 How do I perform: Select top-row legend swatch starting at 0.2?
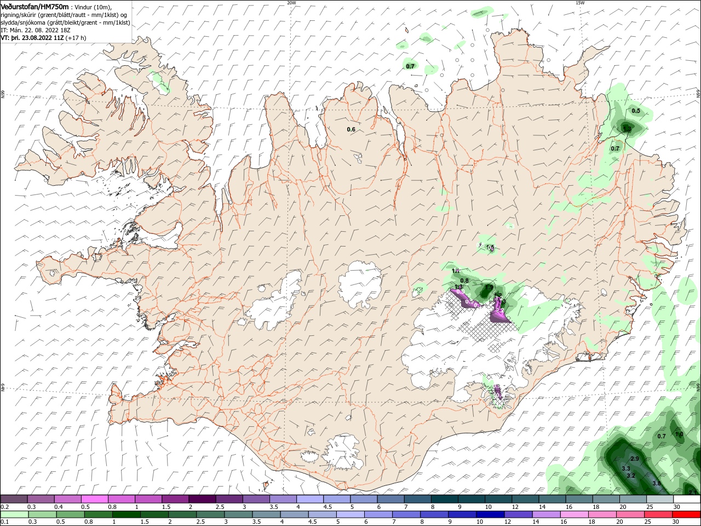coord(14,499)
